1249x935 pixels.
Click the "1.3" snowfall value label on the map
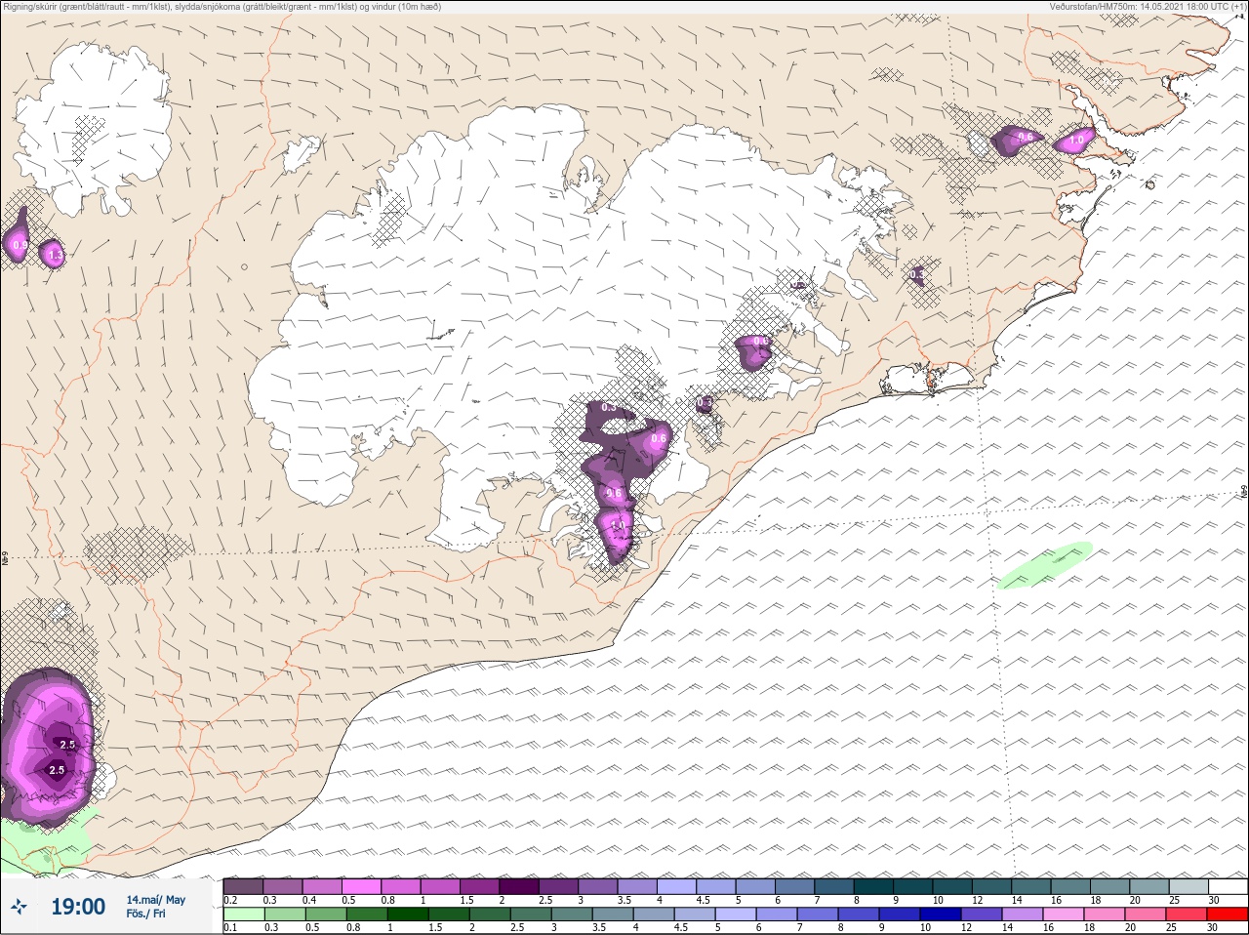click(x=55, y=256)
